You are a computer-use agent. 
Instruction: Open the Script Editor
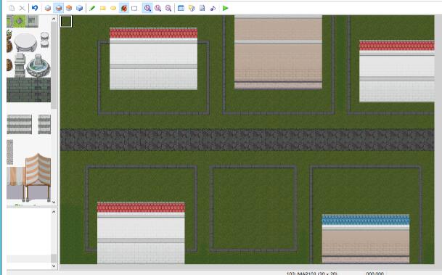202,8
